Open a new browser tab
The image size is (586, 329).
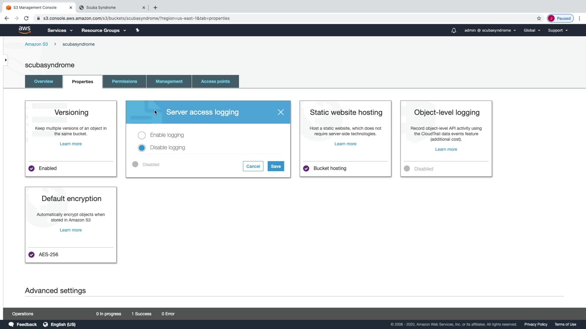(x=155, y=7)
